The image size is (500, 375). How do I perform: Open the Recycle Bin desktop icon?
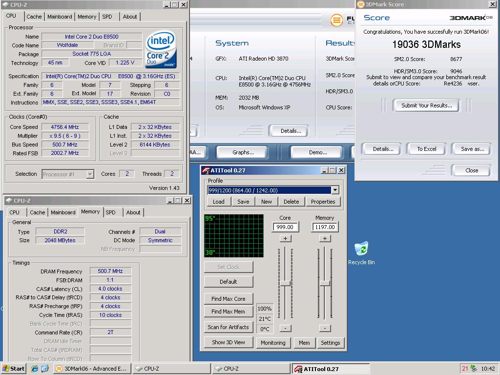click(361, 253)
